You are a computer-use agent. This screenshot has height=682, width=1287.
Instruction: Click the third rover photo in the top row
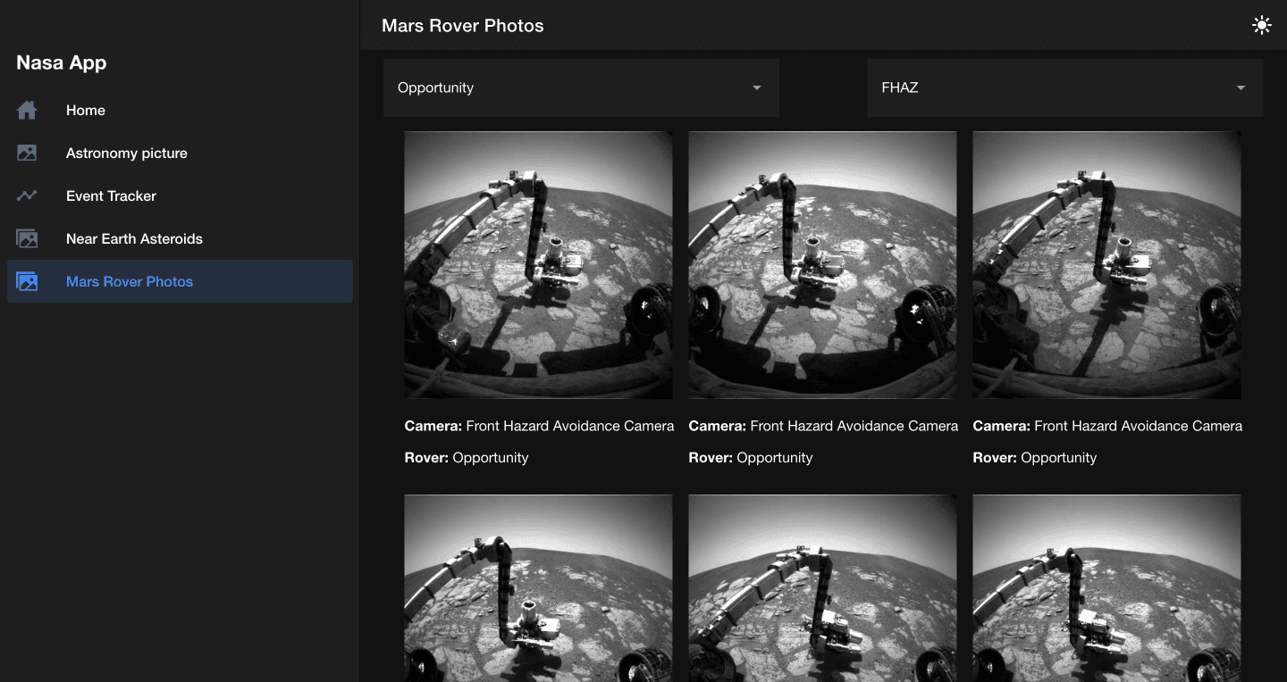click(x=1106, y=264)
